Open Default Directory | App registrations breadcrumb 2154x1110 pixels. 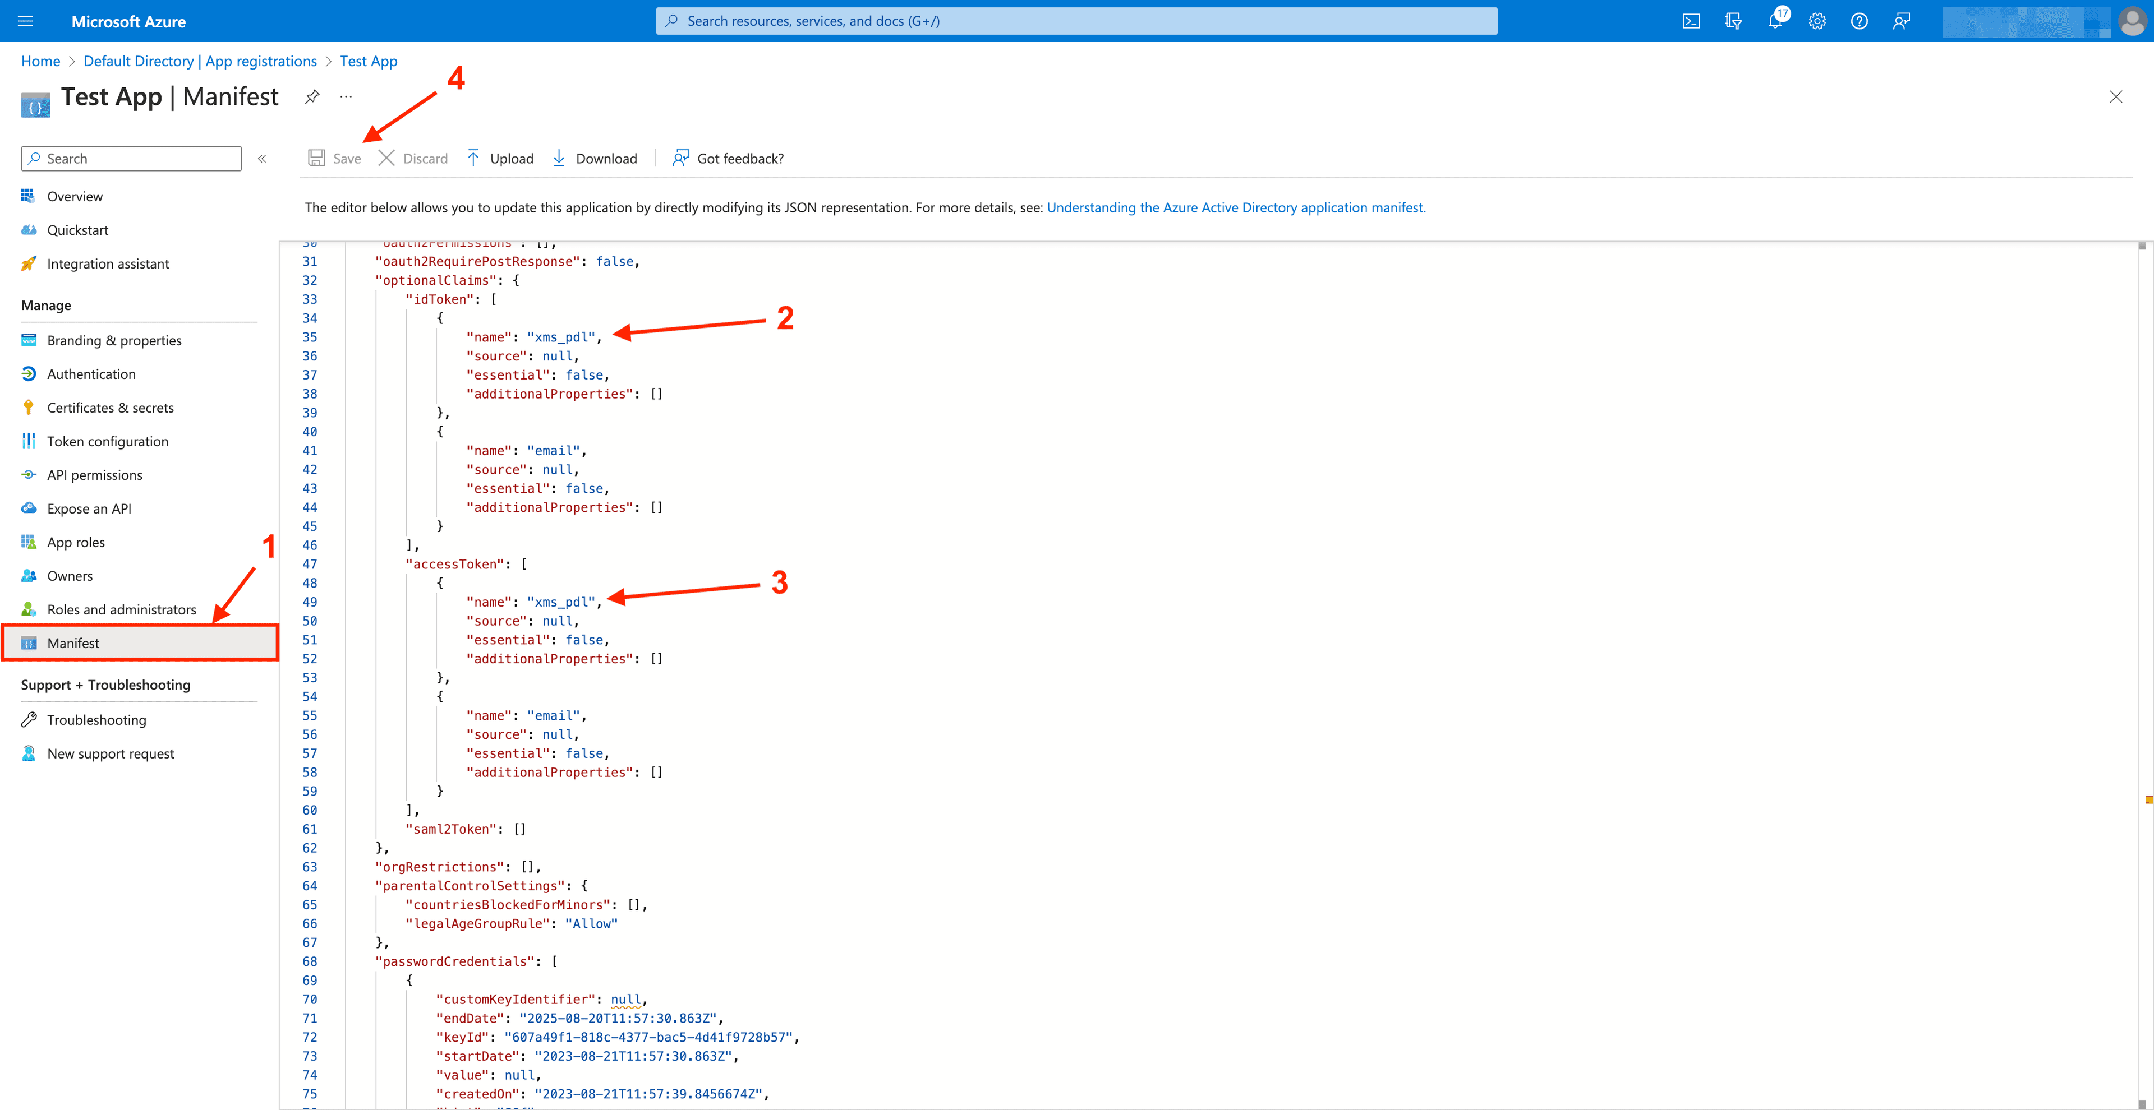coord(200,61)
